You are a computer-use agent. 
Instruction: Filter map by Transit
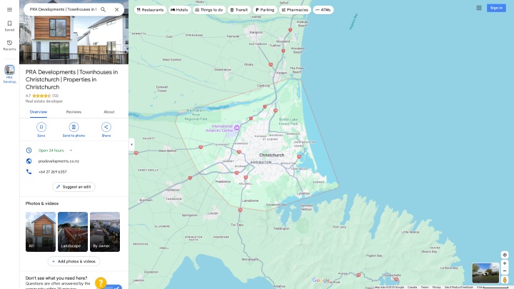[239, 10]
